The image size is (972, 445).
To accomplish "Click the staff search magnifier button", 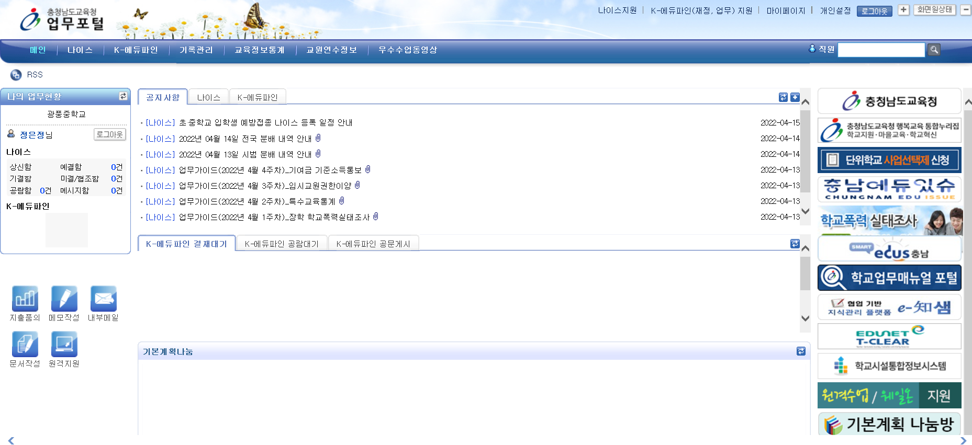I will [x=934, y=50].
